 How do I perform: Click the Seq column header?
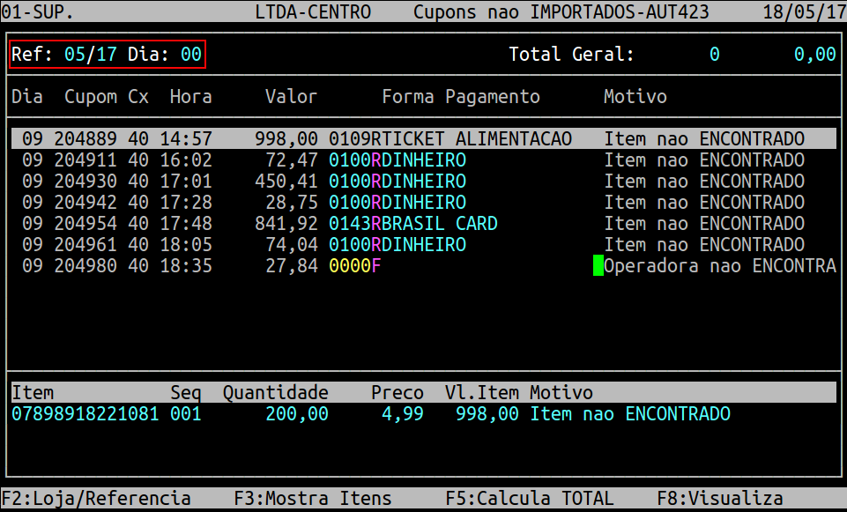point(186,393)
